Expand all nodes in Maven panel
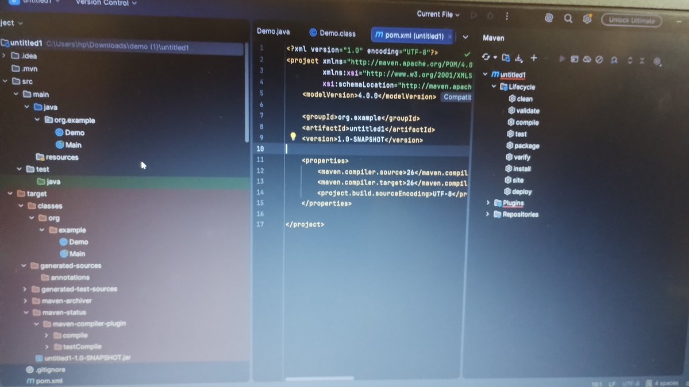 (630, 60)
